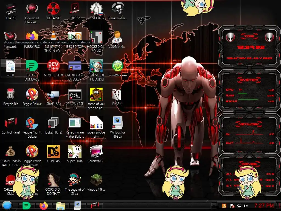Launch the WinBox for 86Box desktop shortcut
The height and width of the screenshot is (211, 281).
117,127
